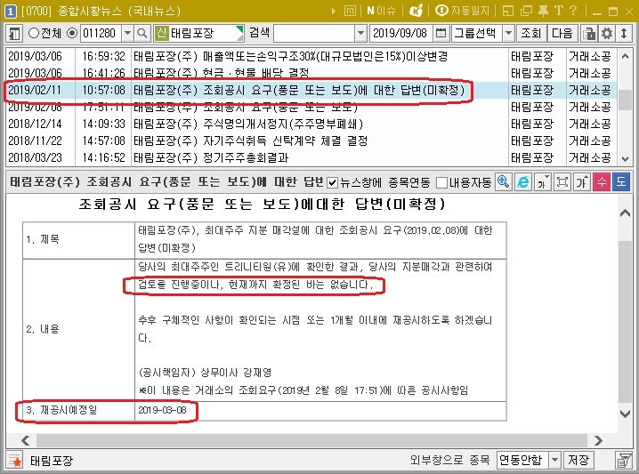Click content pane scroll up chevron
639x474 pixels.
pyautogui.click(x=625, y=213)
